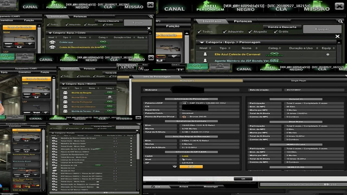Viewport: 347px width, 195px height.
Task: Select the Mochila Profissional backpack icon
Action: [65, 102]
